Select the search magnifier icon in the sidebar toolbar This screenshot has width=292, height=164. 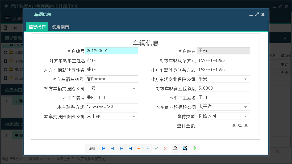click(x=5, y=27)
